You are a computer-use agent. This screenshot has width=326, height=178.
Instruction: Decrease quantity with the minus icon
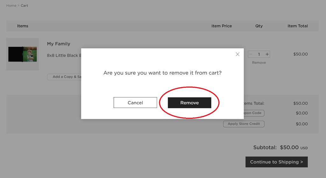tap(251, 54)
